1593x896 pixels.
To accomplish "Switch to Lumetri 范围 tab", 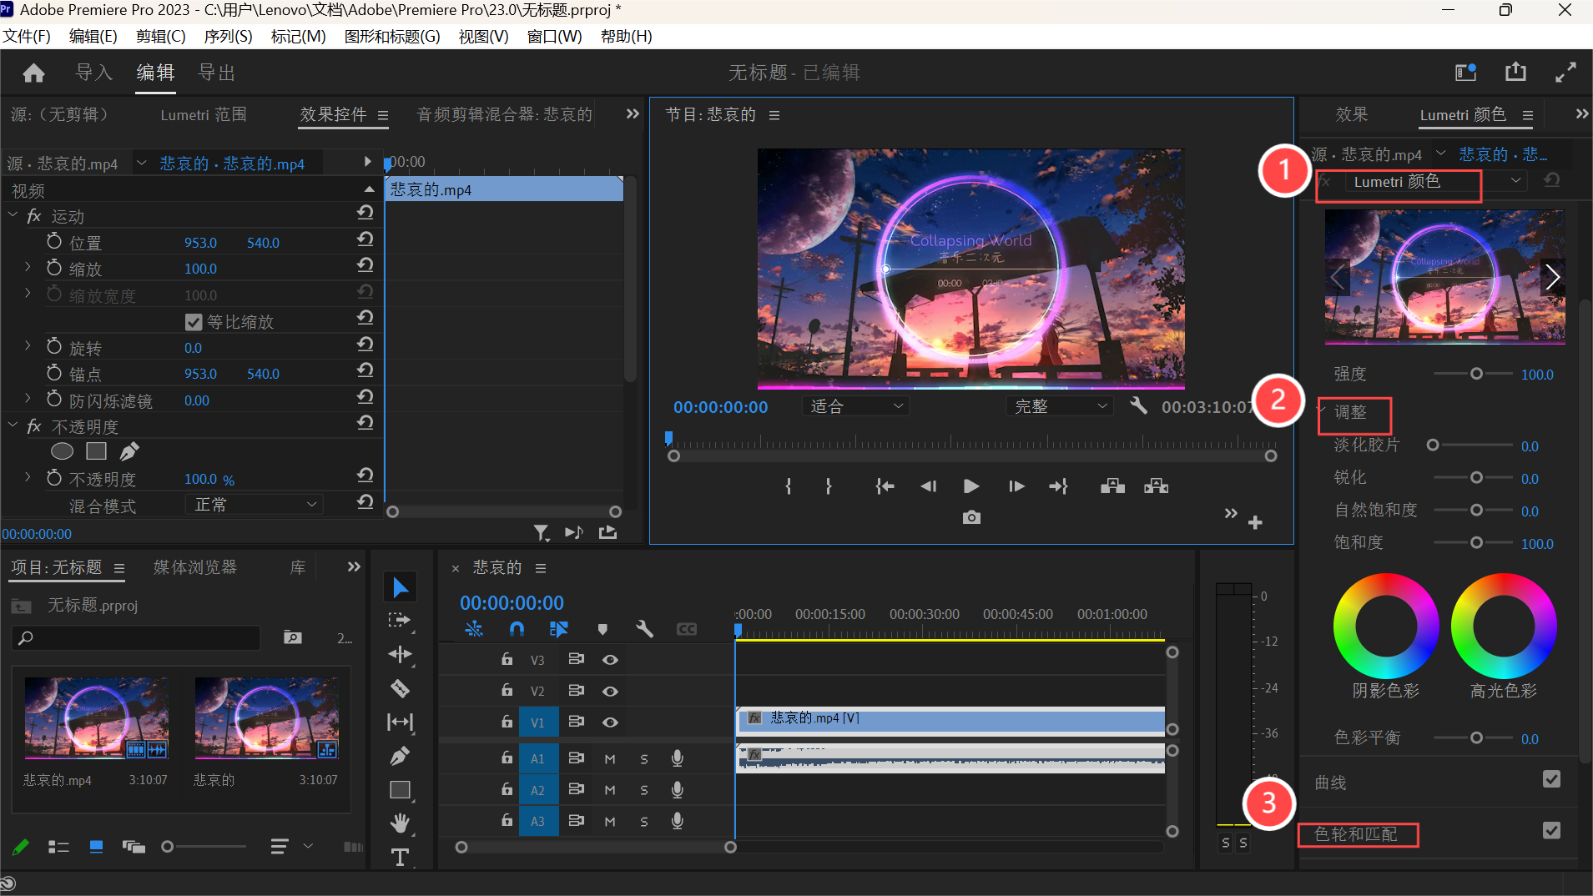I will coord(204,114).
